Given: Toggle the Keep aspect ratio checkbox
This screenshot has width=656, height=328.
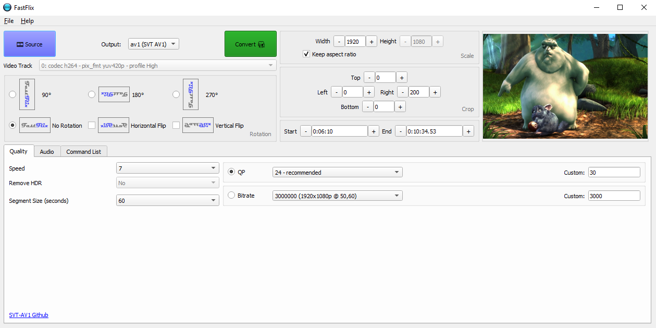Looking at the screenshot, I should (x=306, y=54).
